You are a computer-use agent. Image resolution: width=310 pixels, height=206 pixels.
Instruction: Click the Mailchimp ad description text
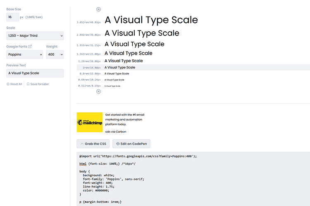124,119
